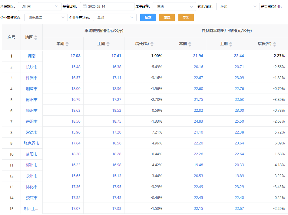
Task: Sort by 平均收购价格 本期 column
Action: click(x=67, y=44)
